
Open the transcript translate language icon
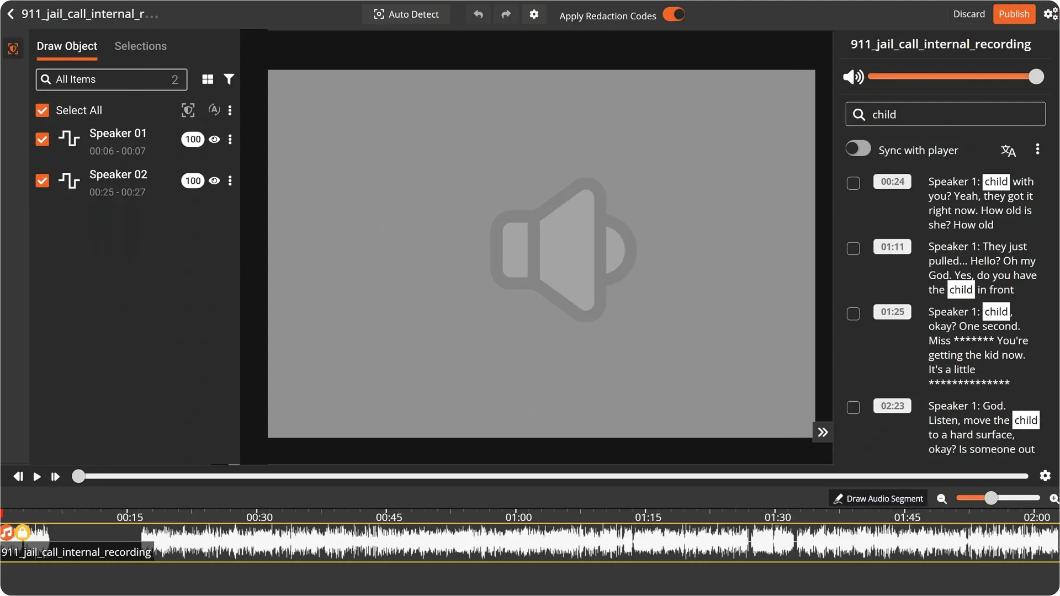coord(1008,150)
